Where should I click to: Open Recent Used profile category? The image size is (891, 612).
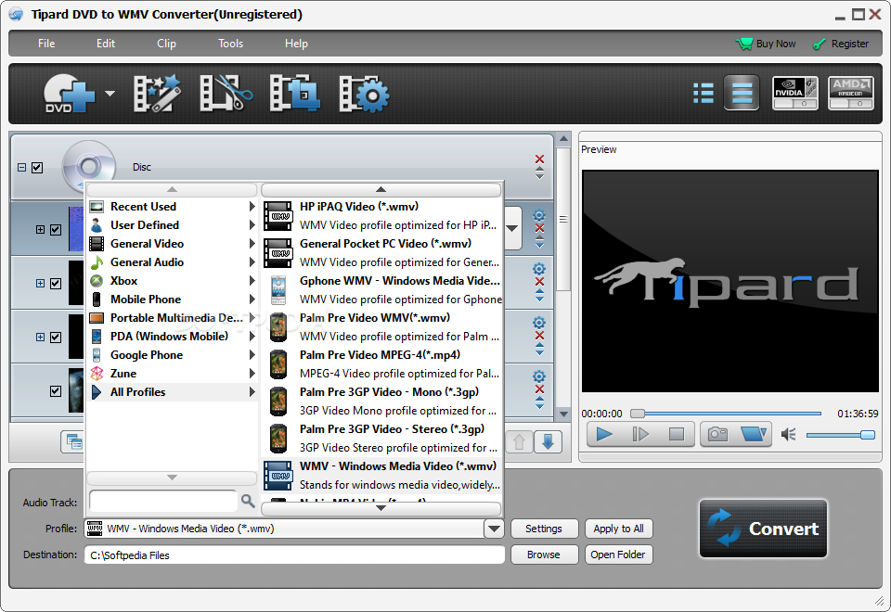pos(173,207)
